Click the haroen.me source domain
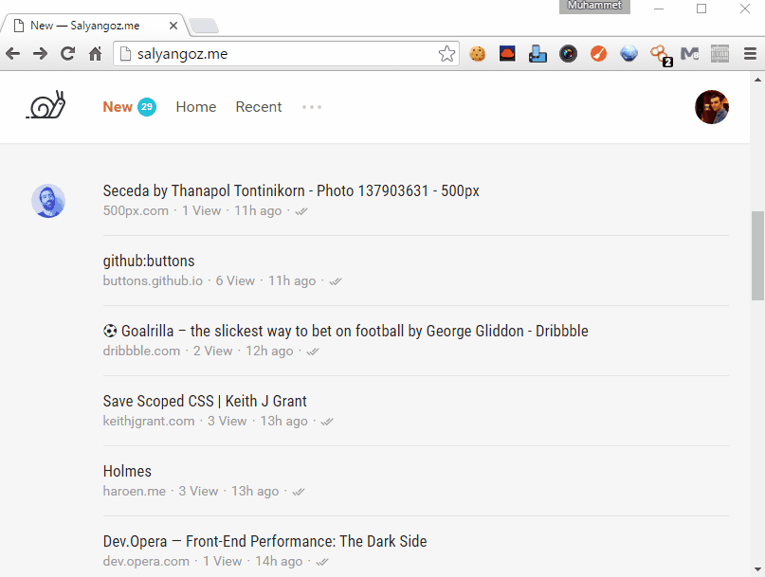This screenshot has width=765, height=577. point(135,491)
